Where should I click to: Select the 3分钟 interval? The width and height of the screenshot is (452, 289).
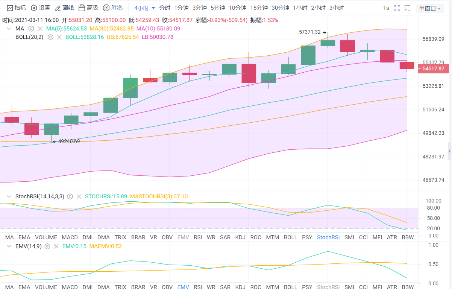point(199,8)
